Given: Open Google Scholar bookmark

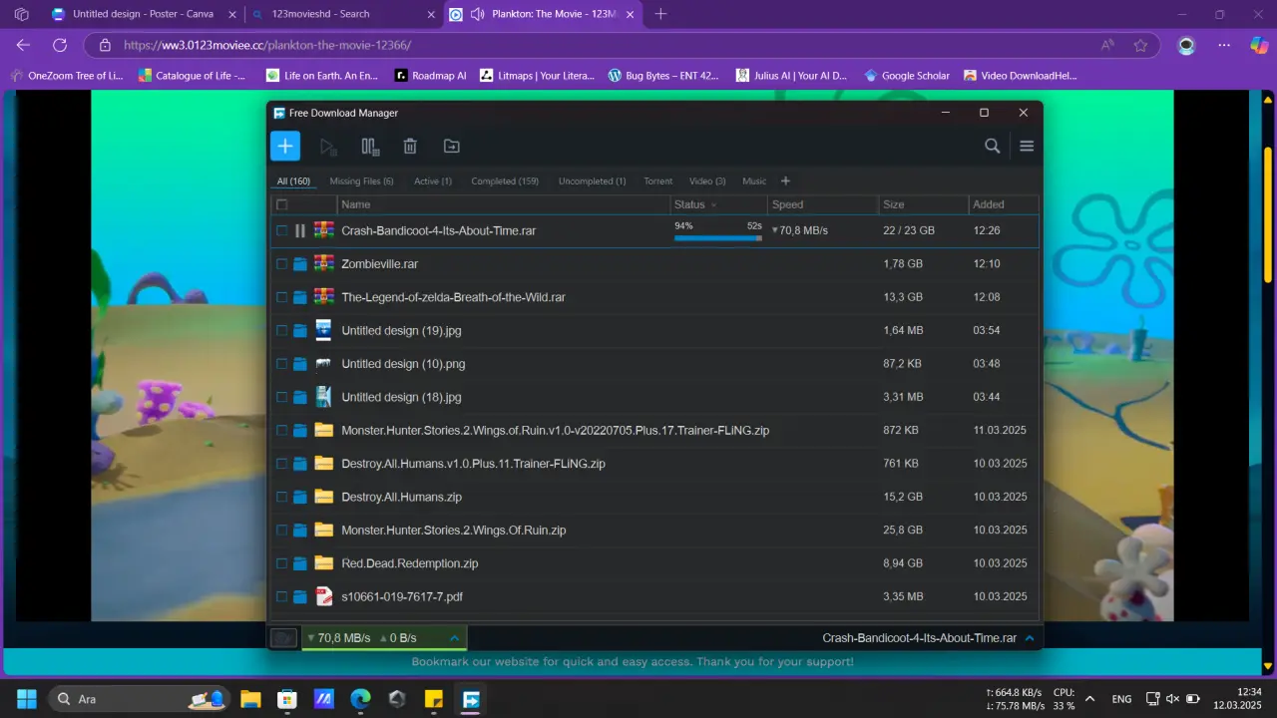Looking at the screenshot, I should coord(906,75).
